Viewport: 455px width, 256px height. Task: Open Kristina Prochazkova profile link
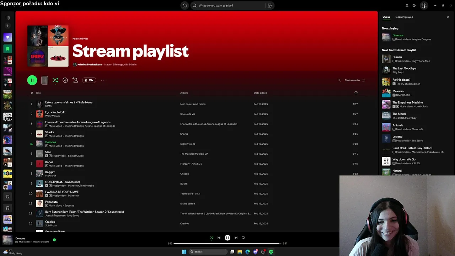tap(90, 65)
